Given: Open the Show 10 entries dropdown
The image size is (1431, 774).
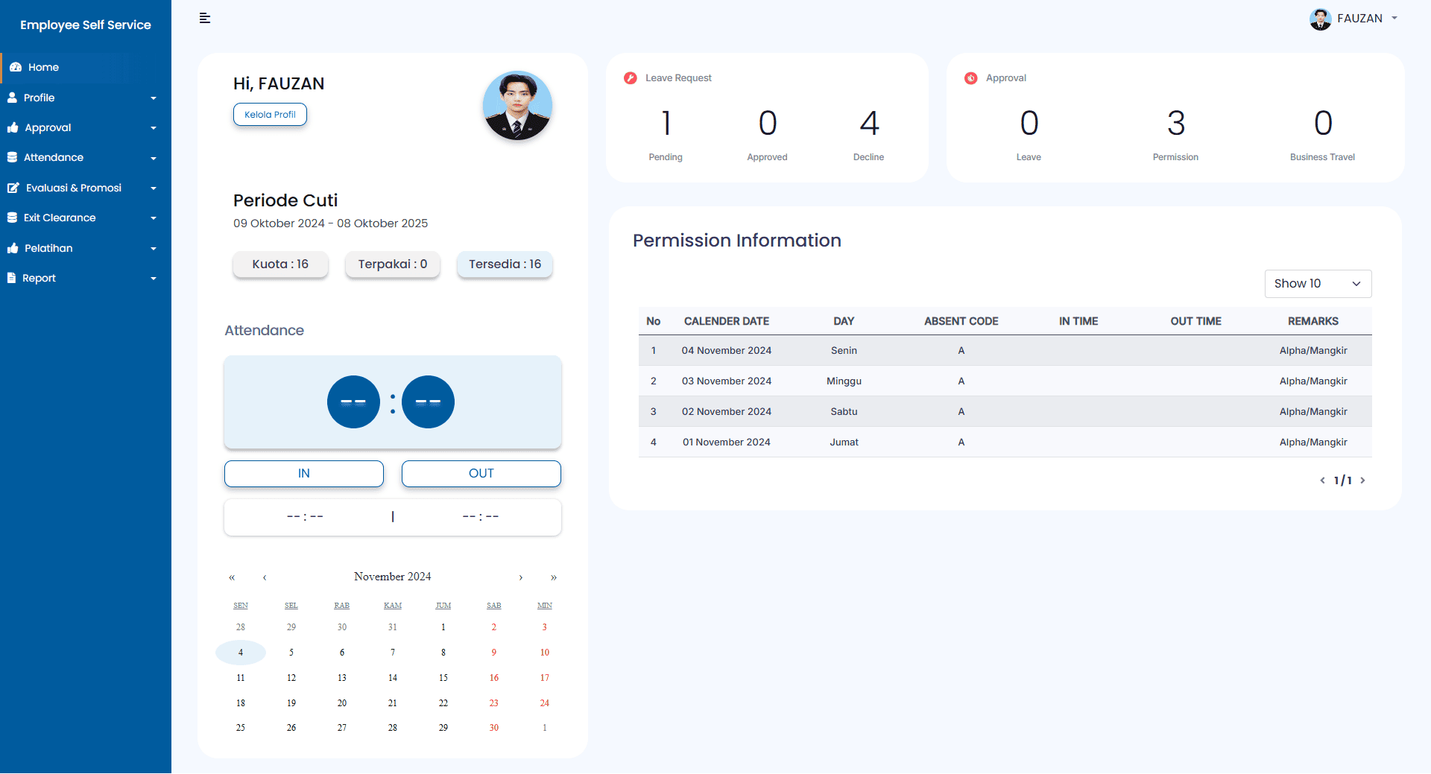Looking at the screenshot, I should point(1317,284).
